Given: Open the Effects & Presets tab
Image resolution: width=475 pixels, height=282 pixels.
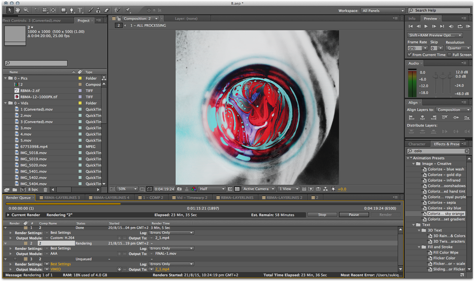Looking at the screenshot, I should tap(447, 144).
